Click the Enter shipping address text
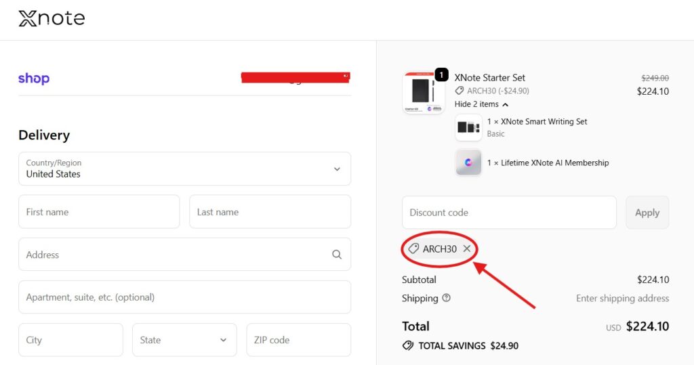This screenshot has width=694, height=365. tap(622, 298)
